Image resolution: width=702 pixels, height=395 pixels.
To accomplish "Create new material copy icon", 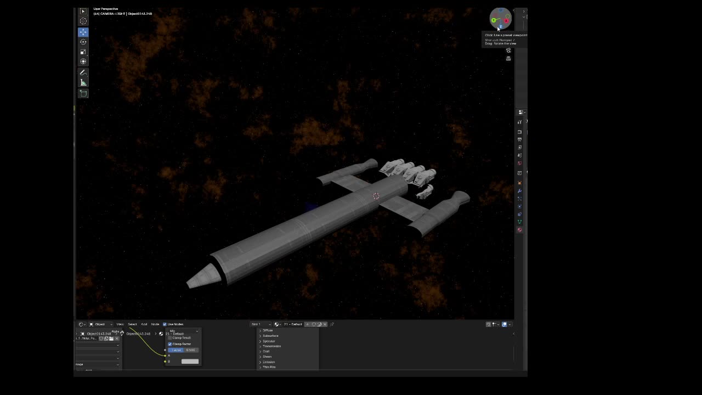I will 319,324.
